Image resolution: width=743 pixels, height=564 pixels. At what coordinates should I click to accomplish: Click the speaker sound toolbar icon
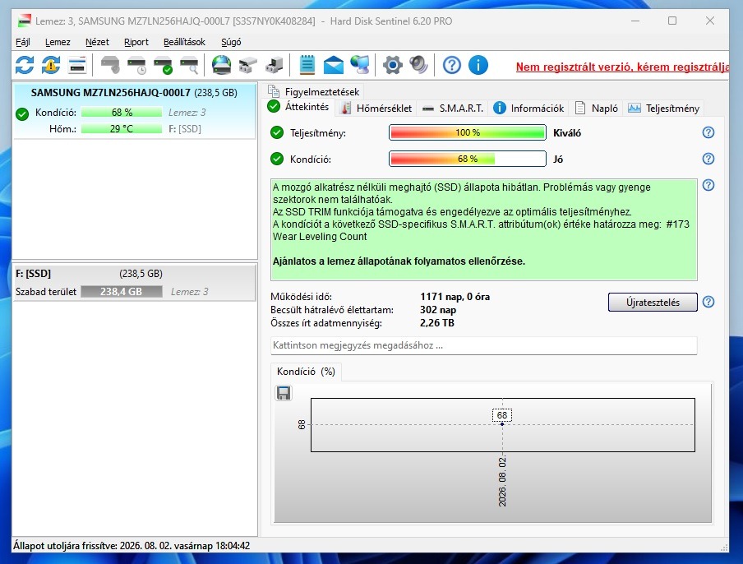419,66
